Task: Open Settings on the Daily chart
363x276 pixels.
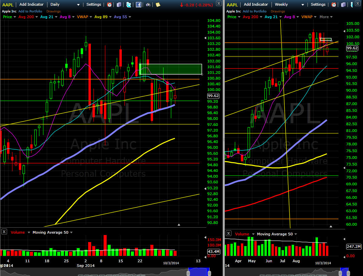Action: (x=94, y=4)
